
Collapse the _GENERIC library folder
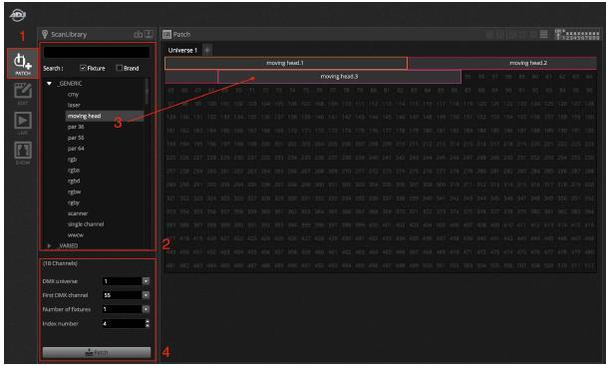tap(49, 84)
